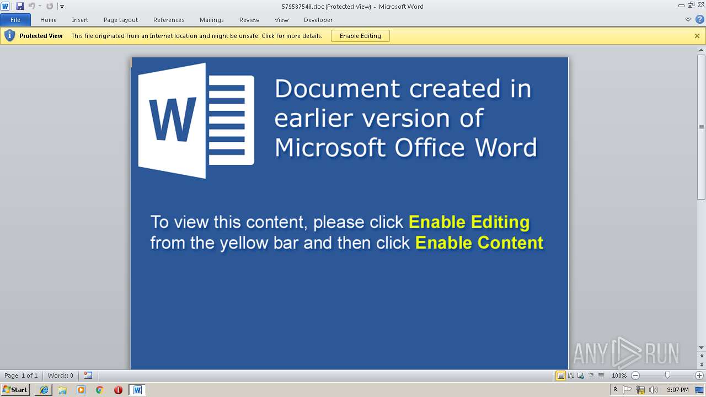
Task: Switch to the Insert ribbon tab
Action: (80, 20)
